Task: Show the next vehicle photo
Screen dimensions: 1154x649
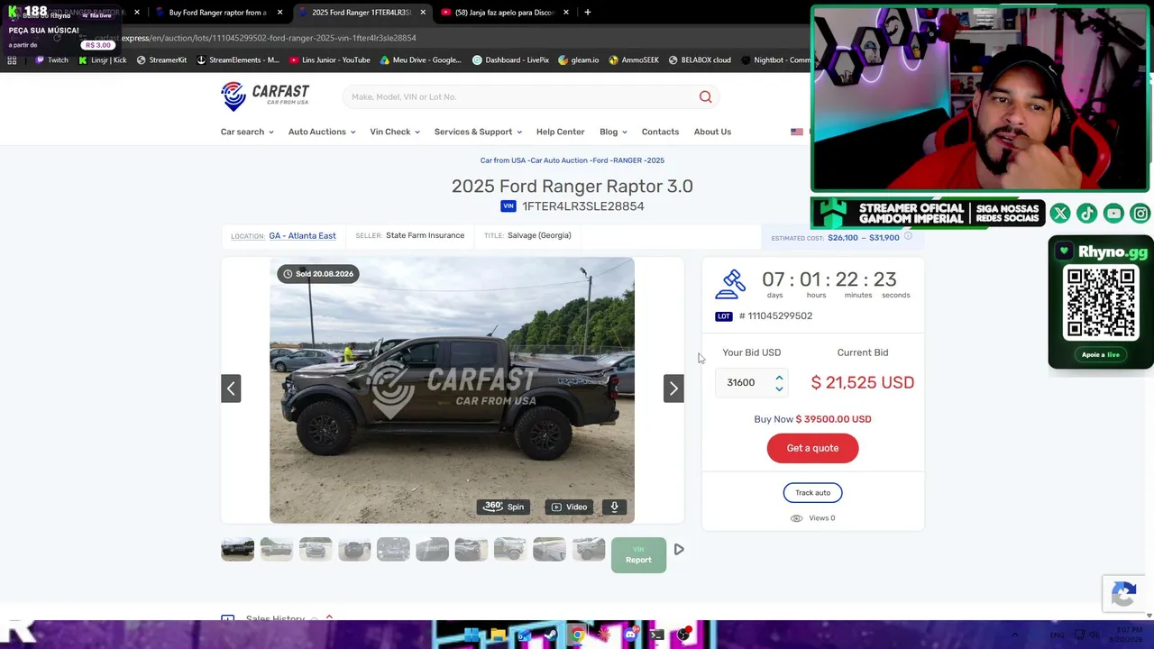Action: [673, 388]
